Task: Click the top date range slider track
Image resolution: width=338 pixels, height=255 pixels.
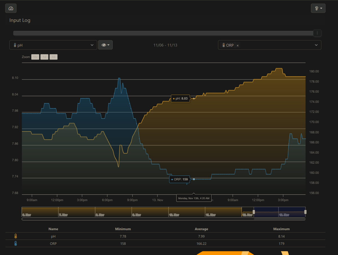Action: (x=163, y=33)
